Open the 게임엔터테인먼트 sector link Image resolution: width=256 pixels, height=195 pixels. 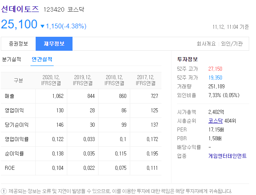[228, 156]
